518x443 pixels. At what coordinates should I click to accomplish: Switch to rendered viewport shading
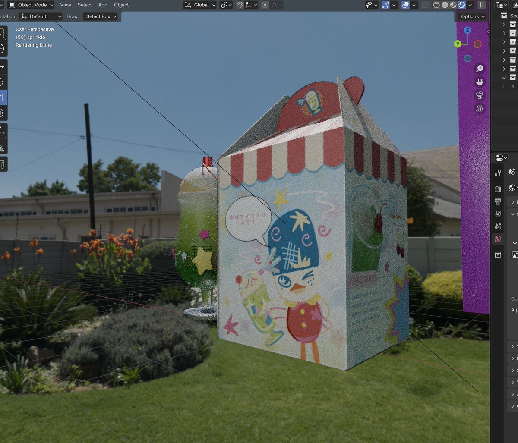[x=461, y=5]
